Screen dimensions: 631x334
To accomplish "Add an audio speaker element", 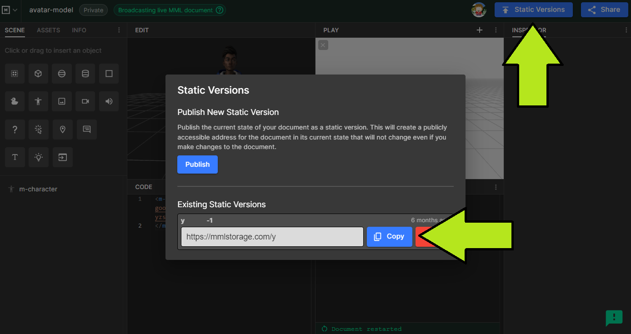I will [x=109, y=101].
